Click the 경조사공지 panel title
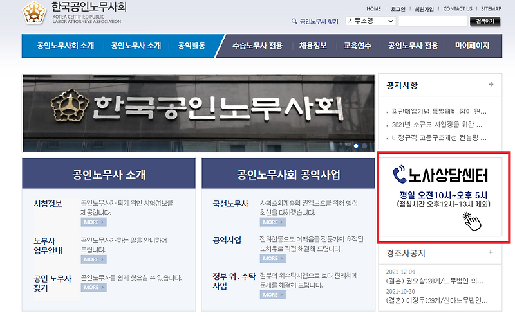 point(406,253)
